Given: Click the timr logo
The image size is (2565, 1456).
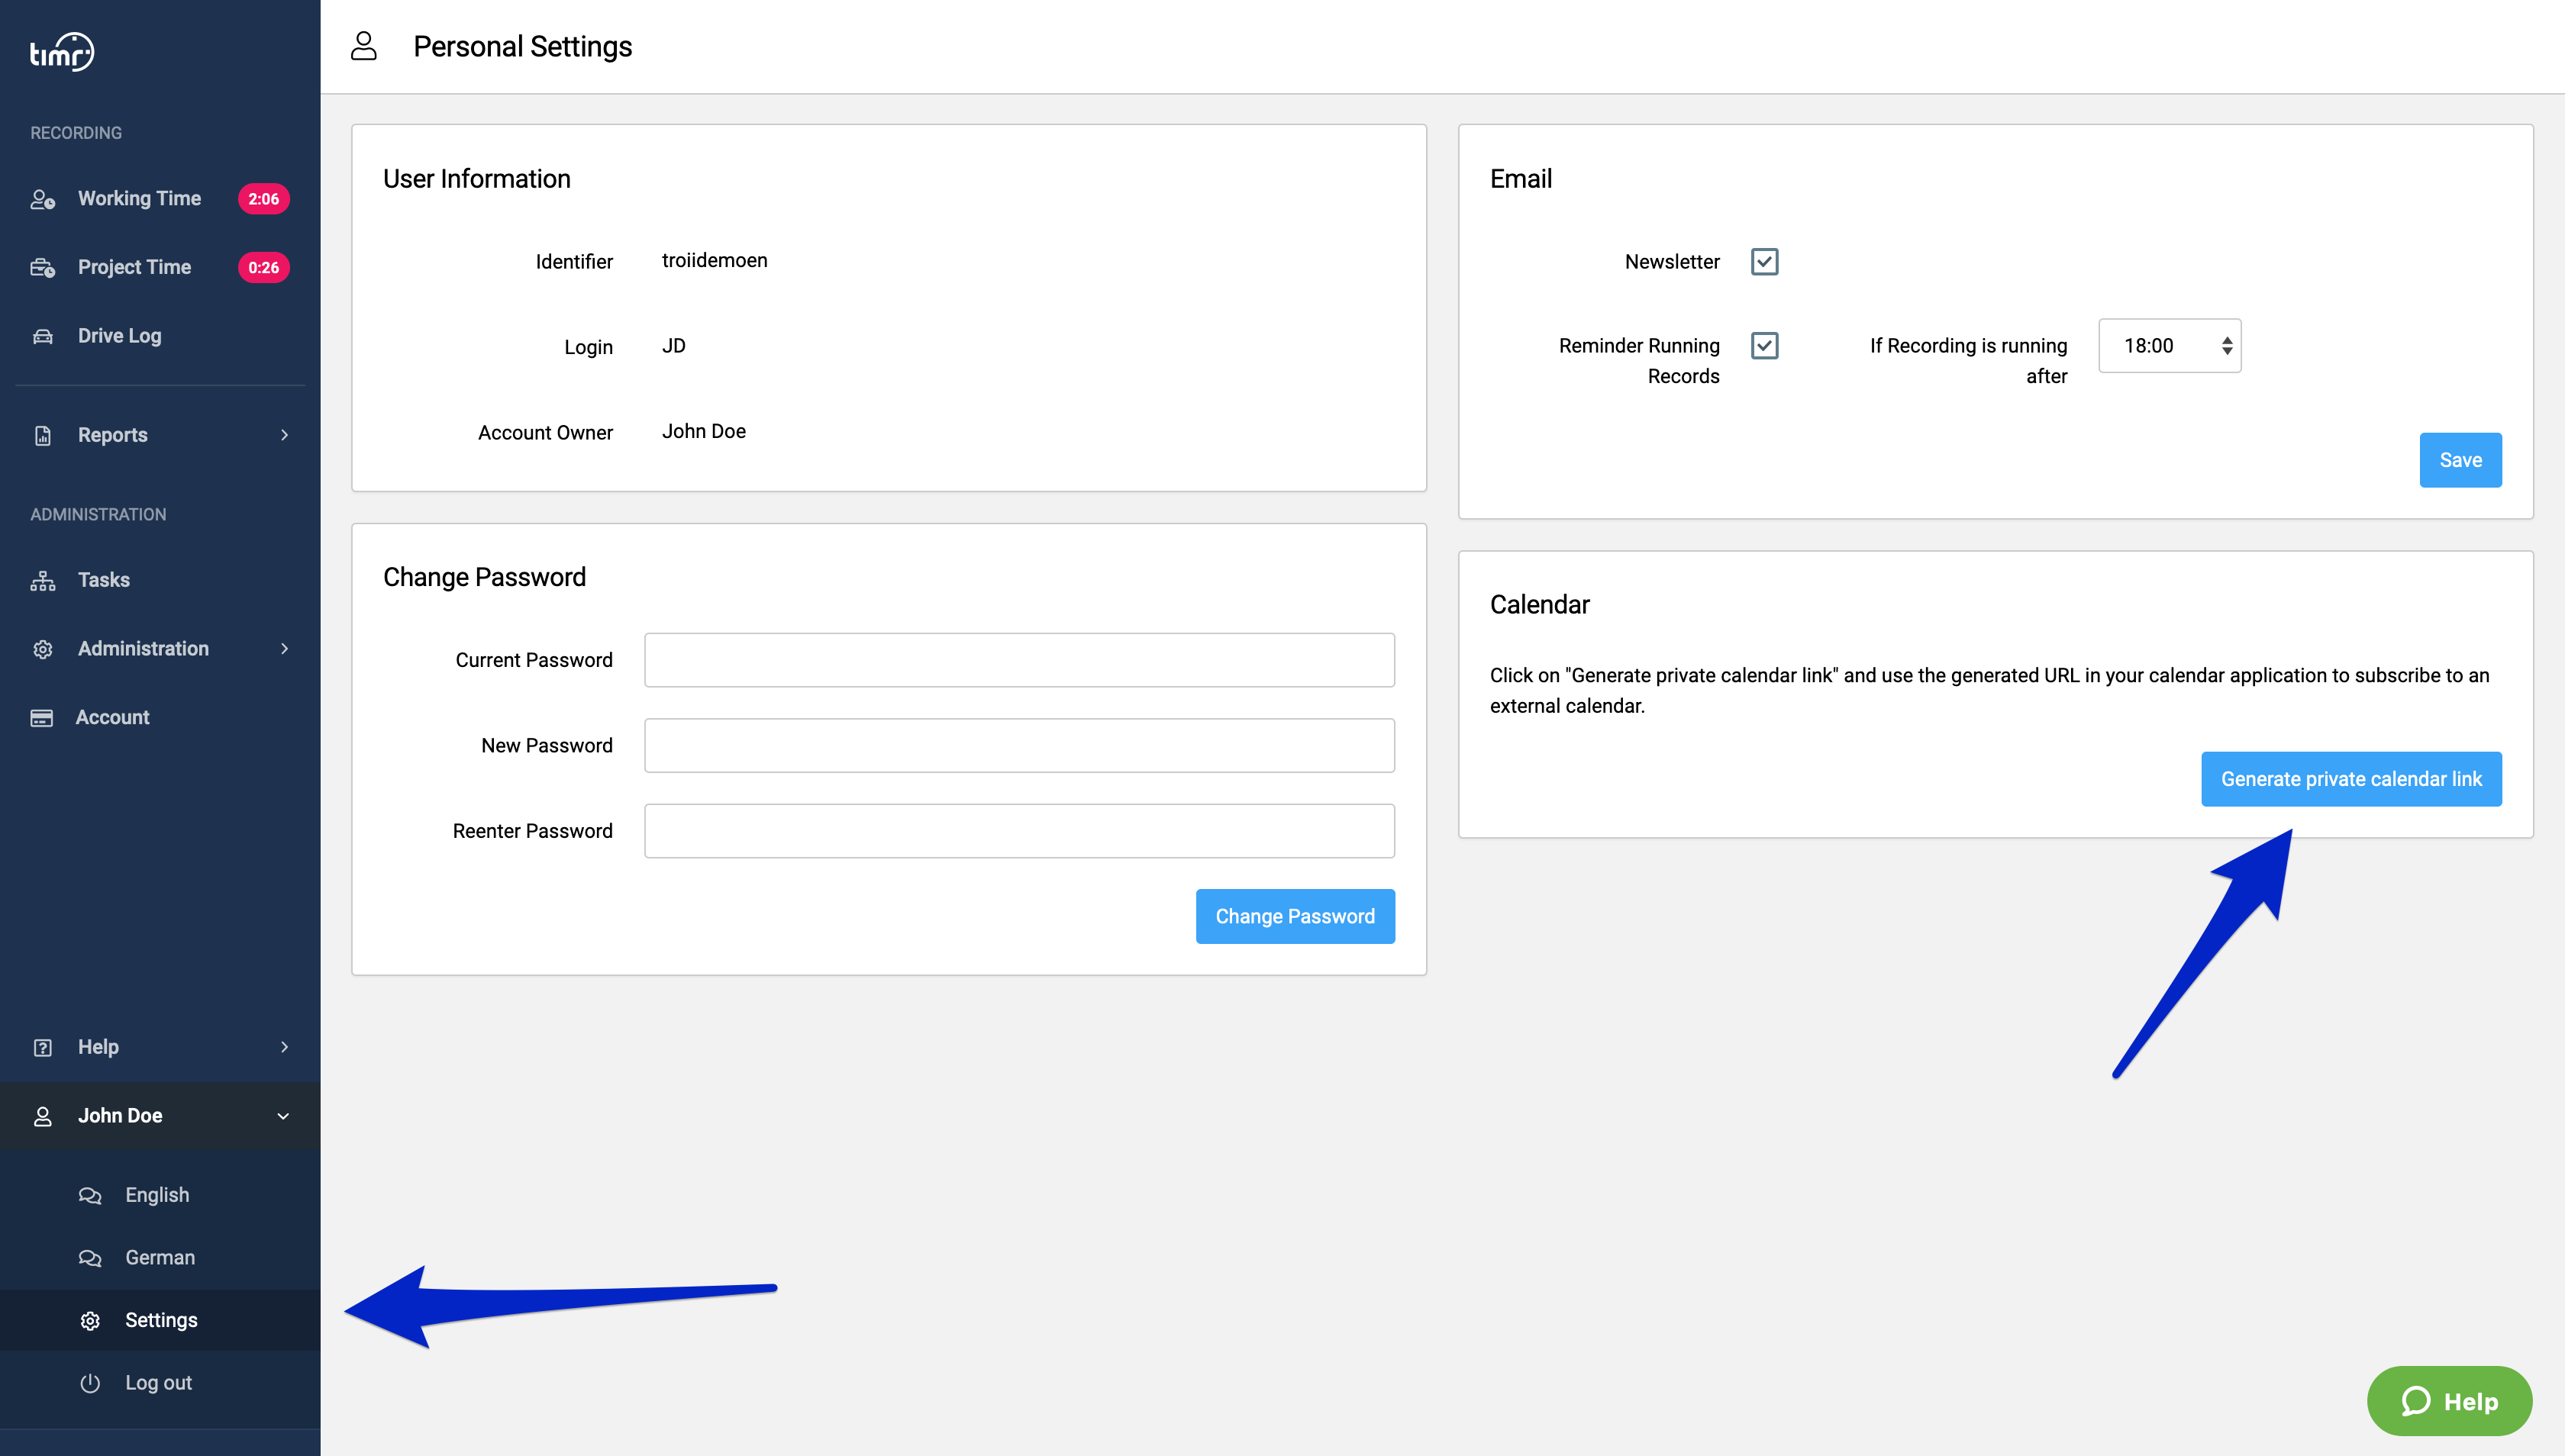Looking at the screenshot, I should (62, 52).
